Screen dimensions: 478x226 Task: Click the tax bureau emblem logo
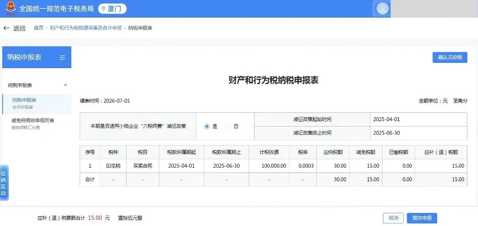[11, 8]
